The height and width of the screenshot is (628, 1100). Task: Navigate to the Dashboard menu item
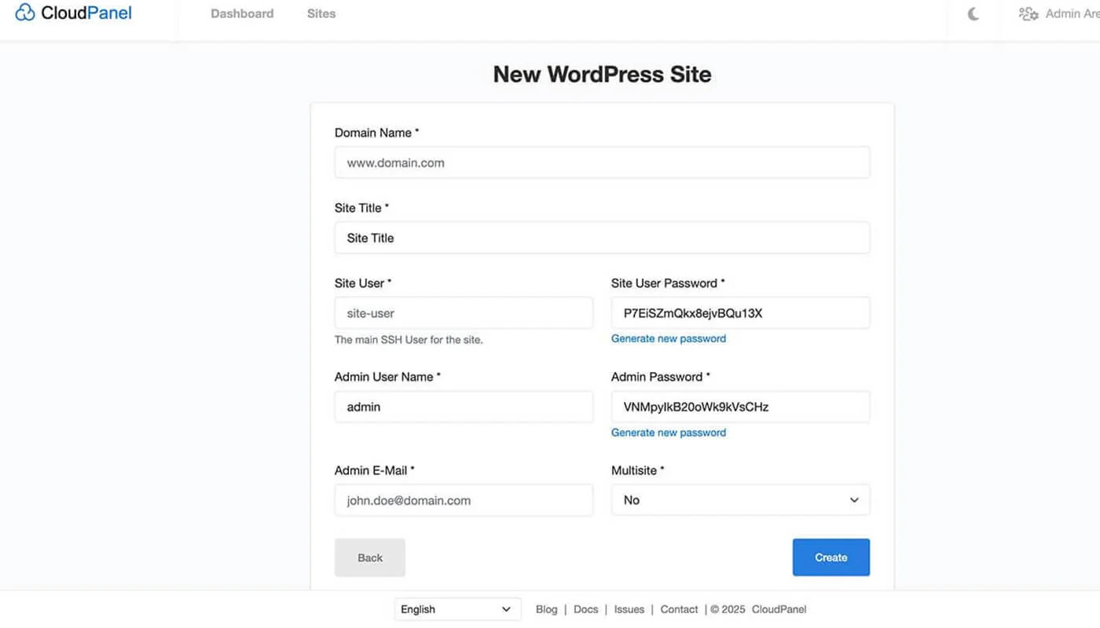(x=241, y=13)
